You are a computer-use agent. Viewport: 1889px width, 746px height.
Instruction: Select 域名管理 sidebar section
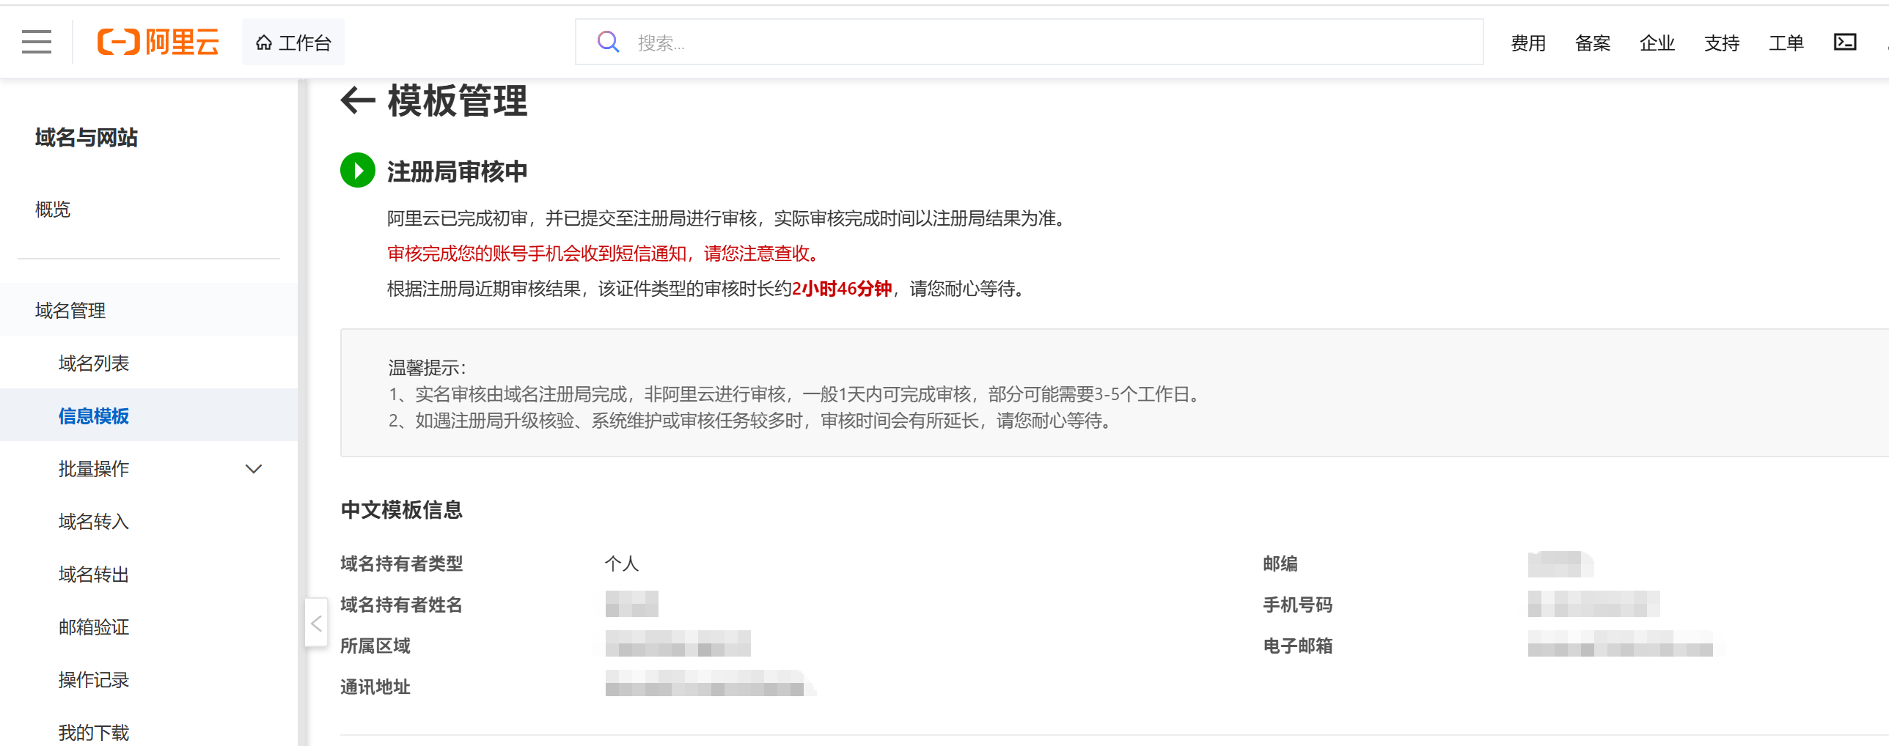[149, 310]
